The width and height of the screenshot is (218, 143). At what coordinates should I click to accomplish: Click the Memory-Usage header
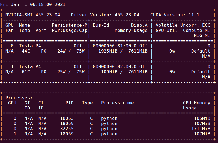tap(131, 30)
